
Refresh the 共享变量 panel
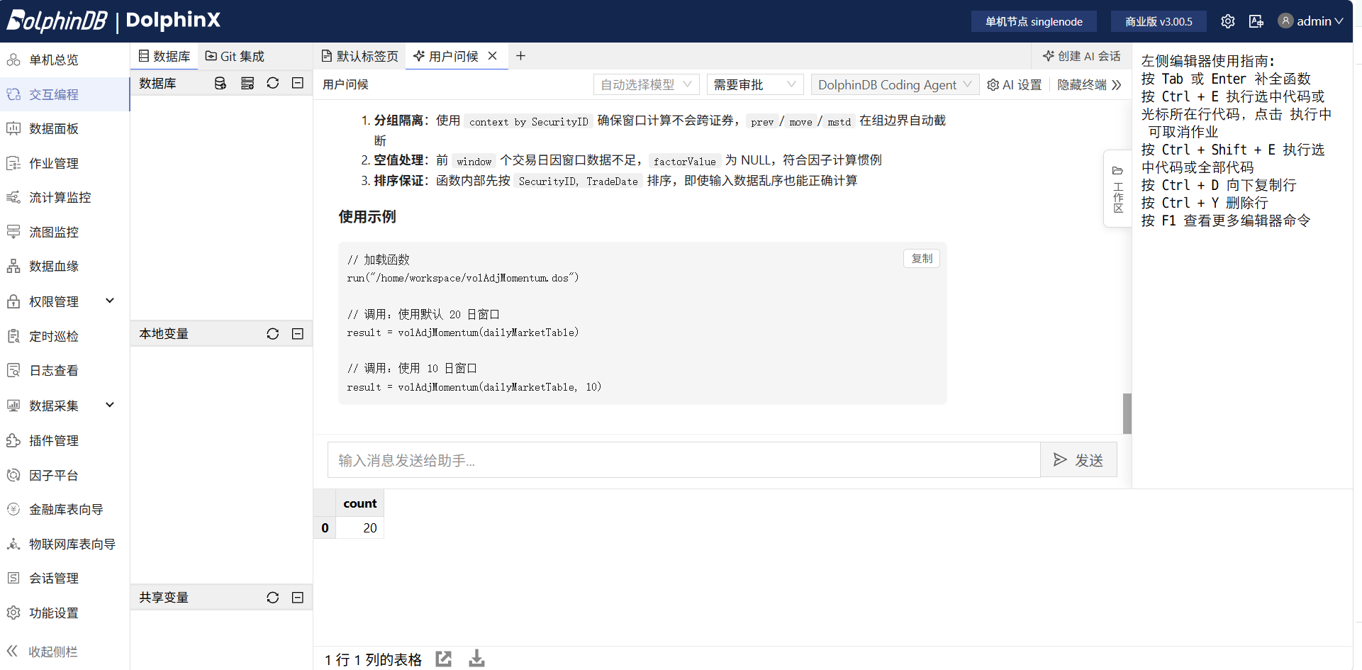(273, 597)
